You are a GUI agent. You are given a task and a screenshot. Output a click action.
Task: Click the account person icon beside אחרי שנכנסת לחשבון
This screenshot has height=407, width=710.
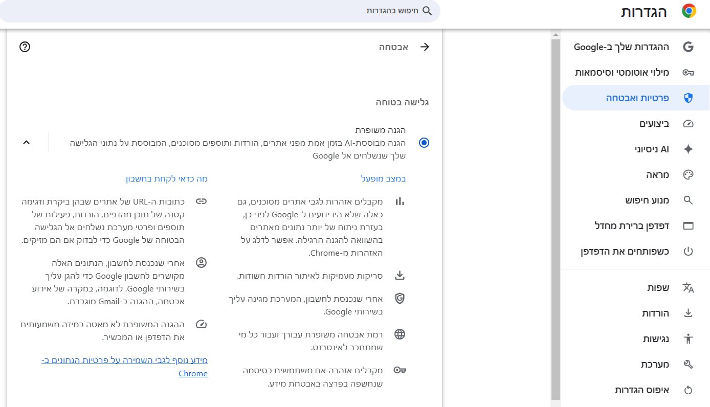click(x=202, y=263)
